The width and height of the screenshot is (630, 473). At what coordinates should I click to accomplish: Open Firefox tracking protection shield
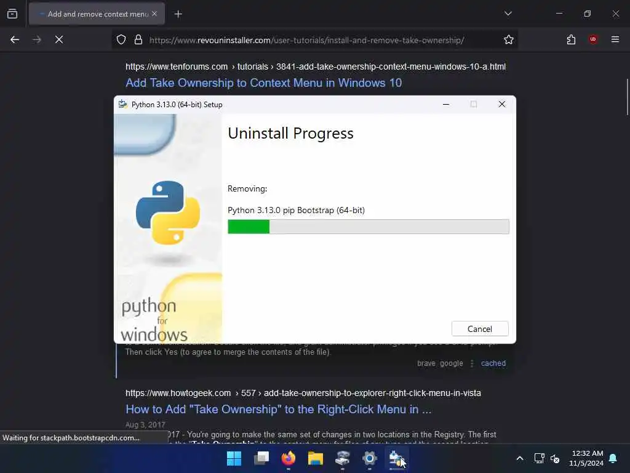coord(121,39)
